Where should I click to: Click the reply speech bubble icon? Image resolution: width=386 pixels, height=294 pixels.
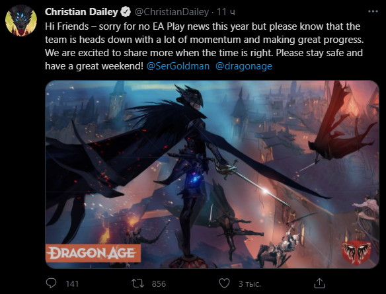tap(51, 283)
